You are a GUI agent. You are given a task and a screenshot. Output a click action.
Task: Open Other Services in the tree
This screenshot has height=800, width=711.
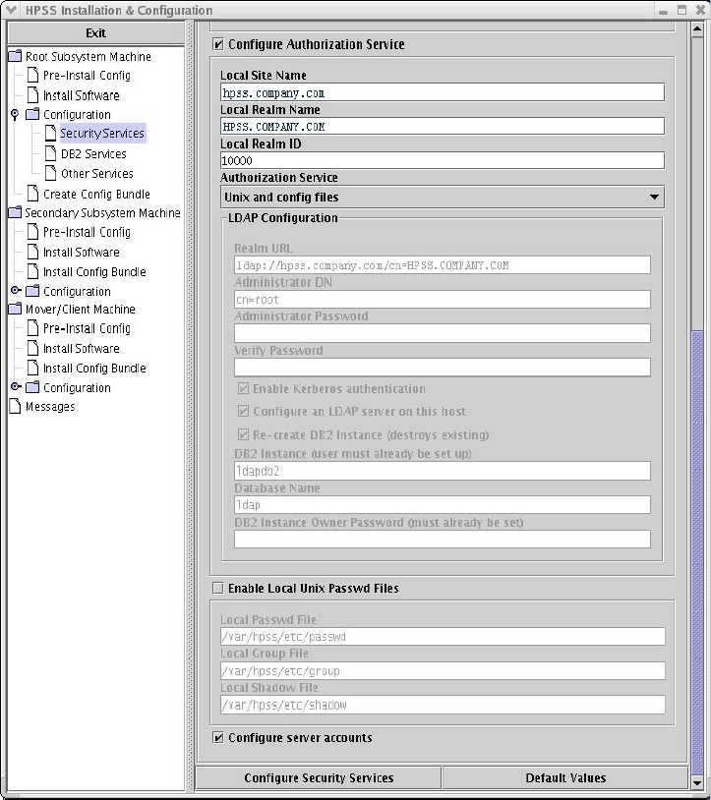pyautogui.click(x=97, y=174)
